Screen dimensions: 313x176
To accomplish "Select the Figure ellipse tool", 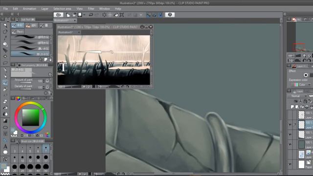I will 5,127.
